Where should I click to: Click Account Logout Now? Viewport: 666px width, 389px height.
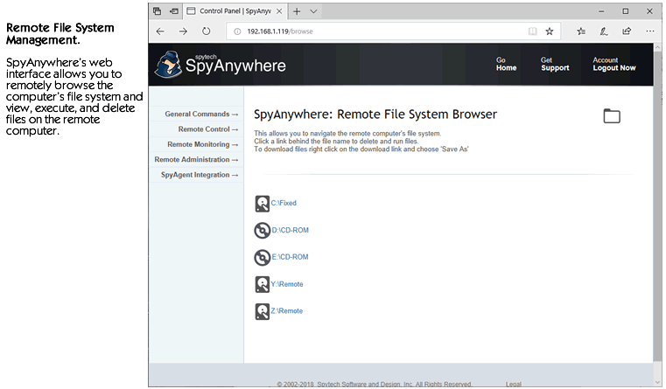(614, 64)
